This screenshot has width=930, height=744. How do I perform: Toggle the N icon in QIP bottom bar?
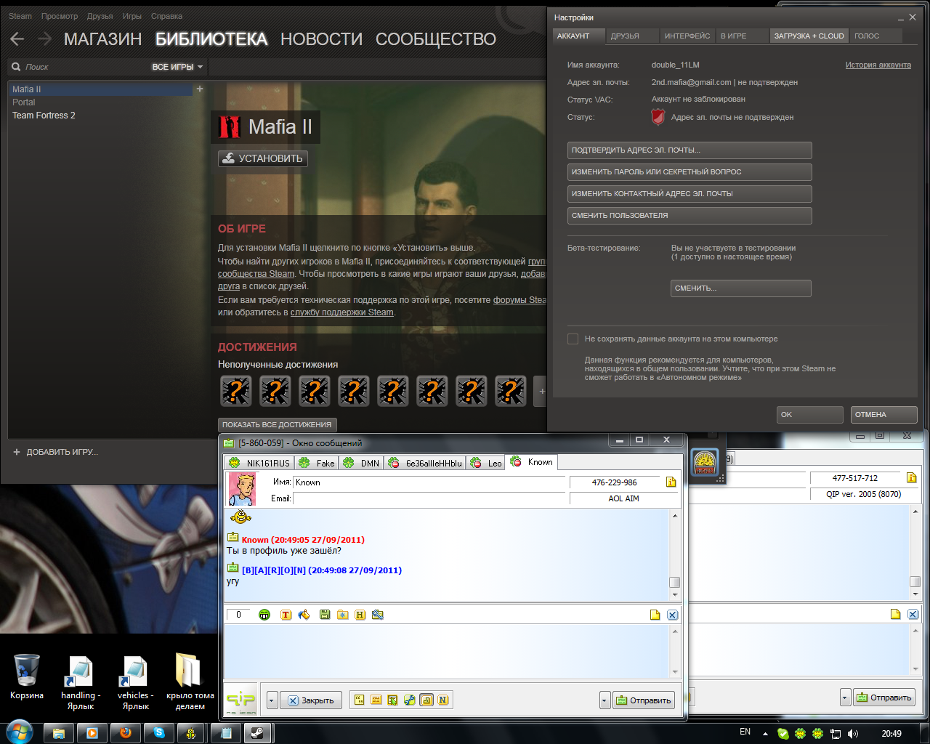pyautogui.click(x=443, y=700)
